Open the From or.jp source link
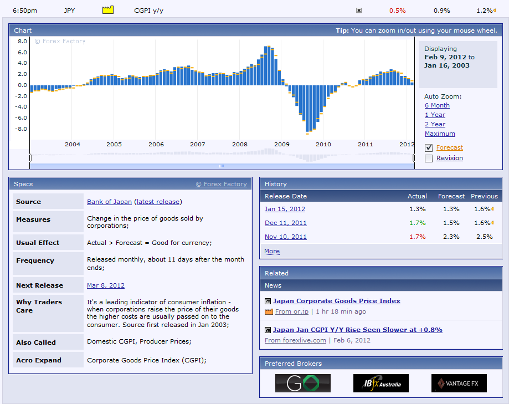This screenshot has height=404, width=509. click(x=292, y=311)
